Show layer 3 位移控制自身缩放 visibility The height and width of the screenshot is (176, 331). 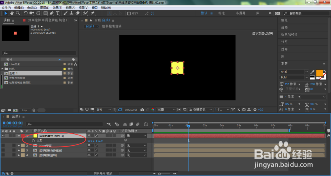click(3, 150)
